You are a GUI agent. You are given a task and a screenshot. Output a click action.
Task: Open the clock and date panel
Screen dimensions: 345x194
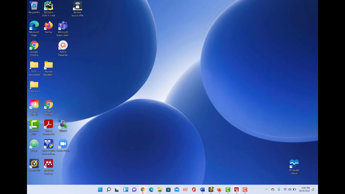(x=305, y=189)
